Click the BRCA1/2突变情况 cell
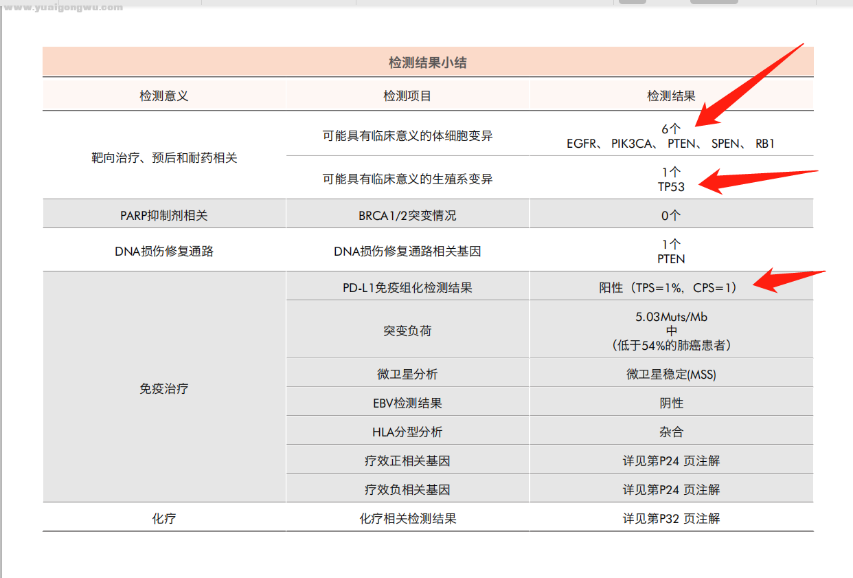This screenshot has width=853, height=578. 407,216
